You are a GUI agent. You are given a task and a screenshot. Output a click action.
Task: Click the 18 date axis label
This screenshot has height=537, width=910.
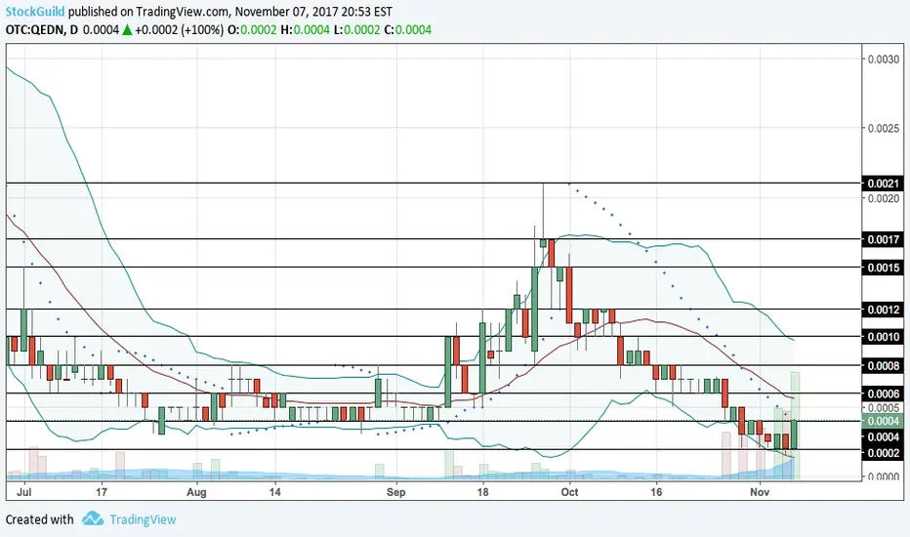[482, 492]
